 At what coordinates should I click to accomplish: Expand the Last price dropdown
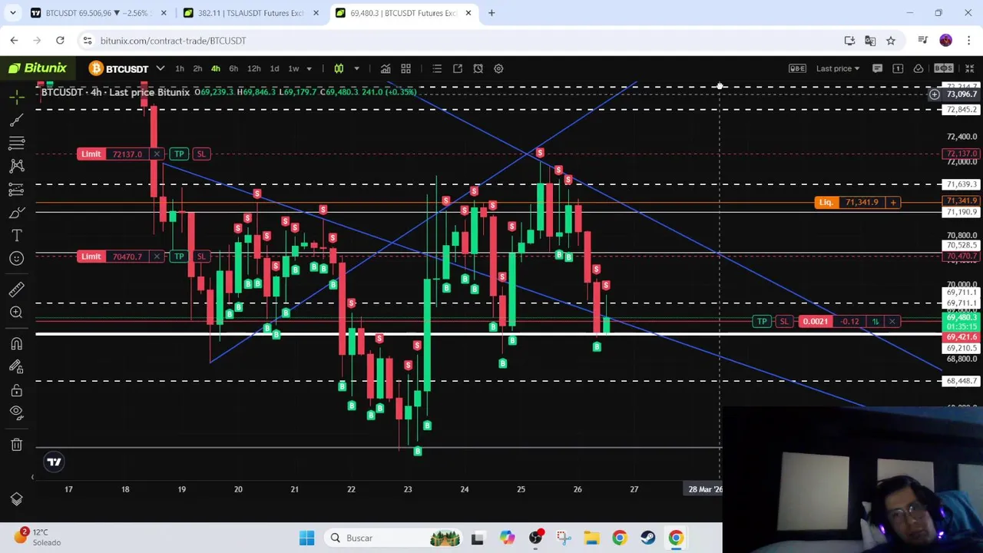pyautogui.click(x=838, y=68)
